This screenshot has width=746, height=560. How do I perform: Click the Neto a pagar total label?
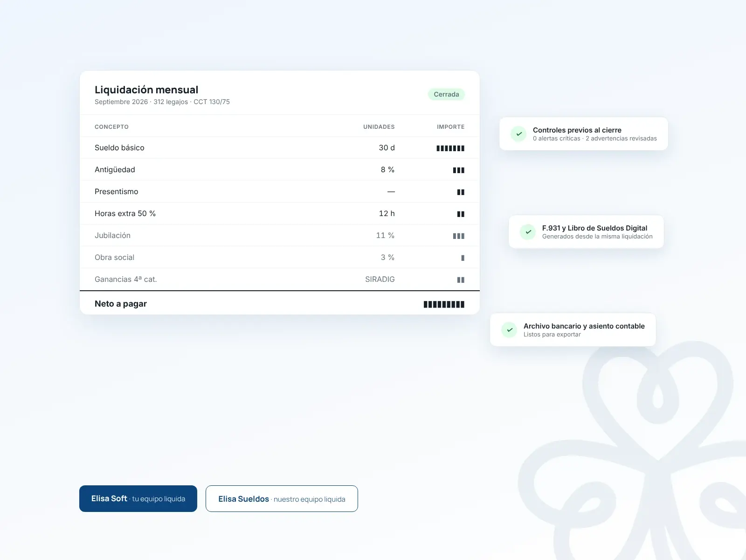coord(121,304)
